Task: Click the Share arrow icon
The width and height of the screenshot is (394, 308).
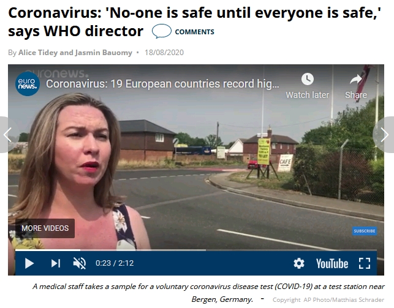Action: 356,80
